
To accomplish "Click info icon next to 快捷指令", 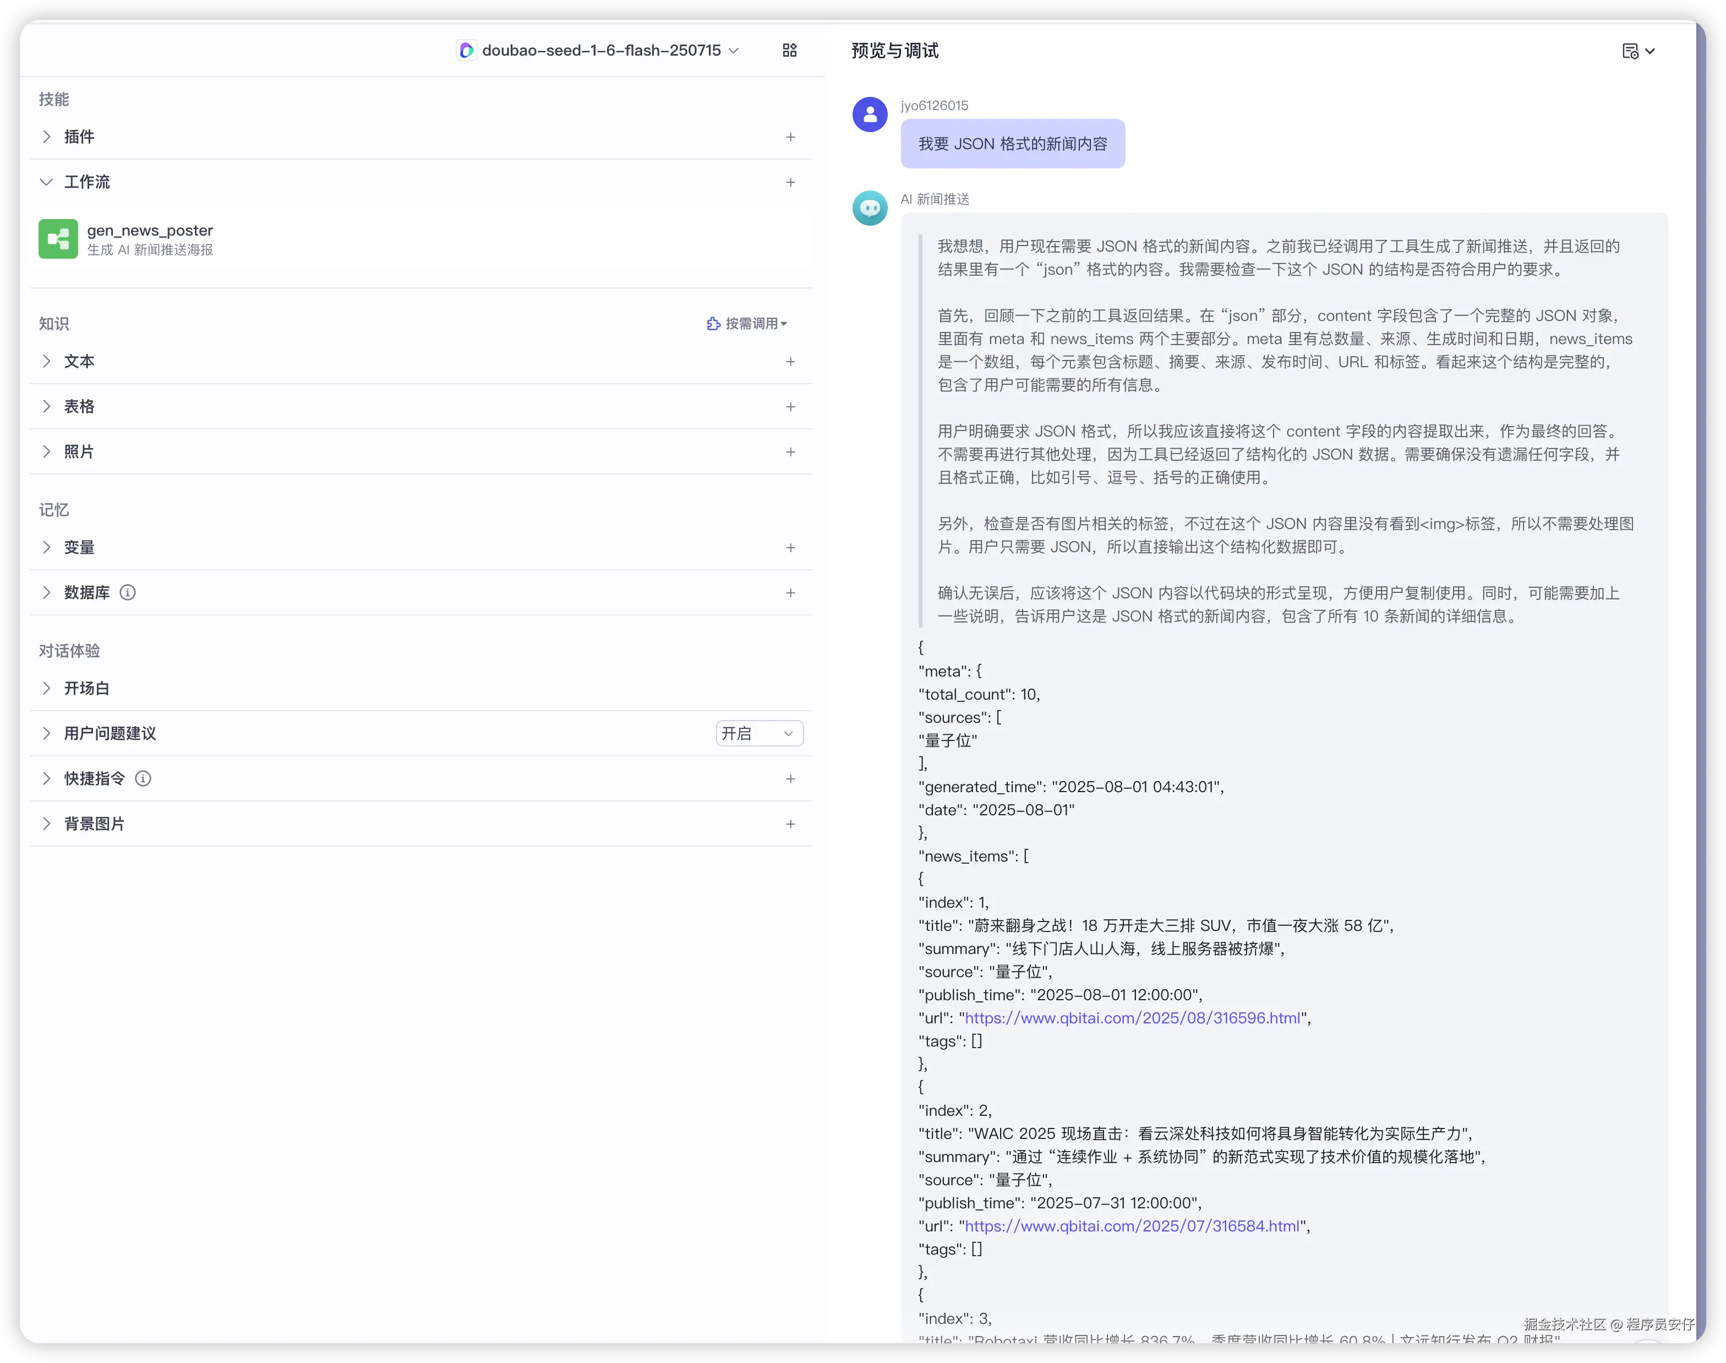I will coord(143,778).
